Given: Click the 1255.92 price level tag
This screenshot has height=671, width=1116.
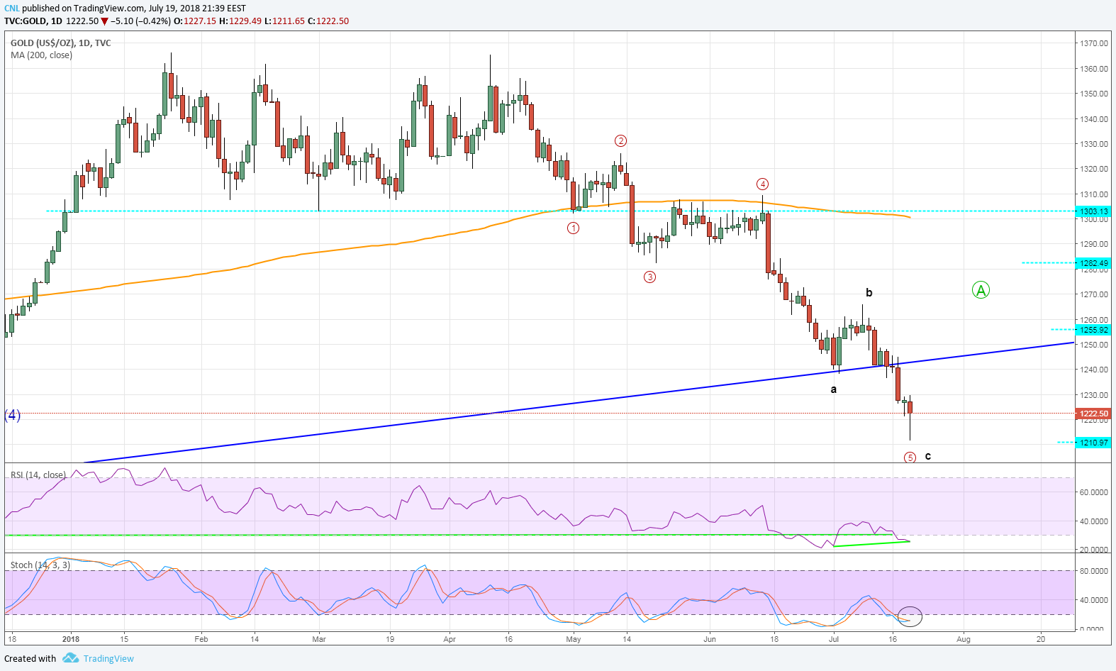Looking at the screenshot, I should [1093, 330].
